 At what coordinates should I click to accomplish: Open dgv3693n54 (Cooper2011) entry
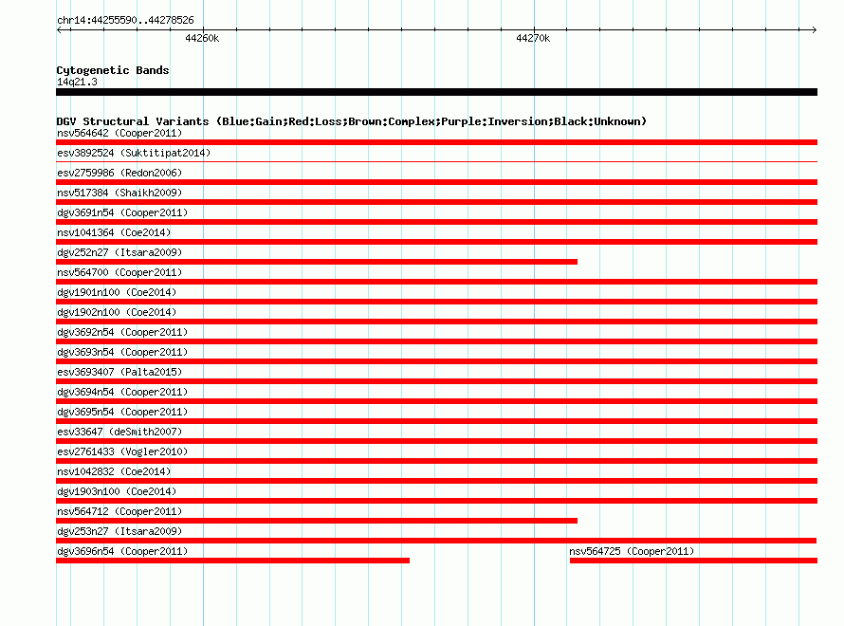pyautogui.click(x=122, y=352)
